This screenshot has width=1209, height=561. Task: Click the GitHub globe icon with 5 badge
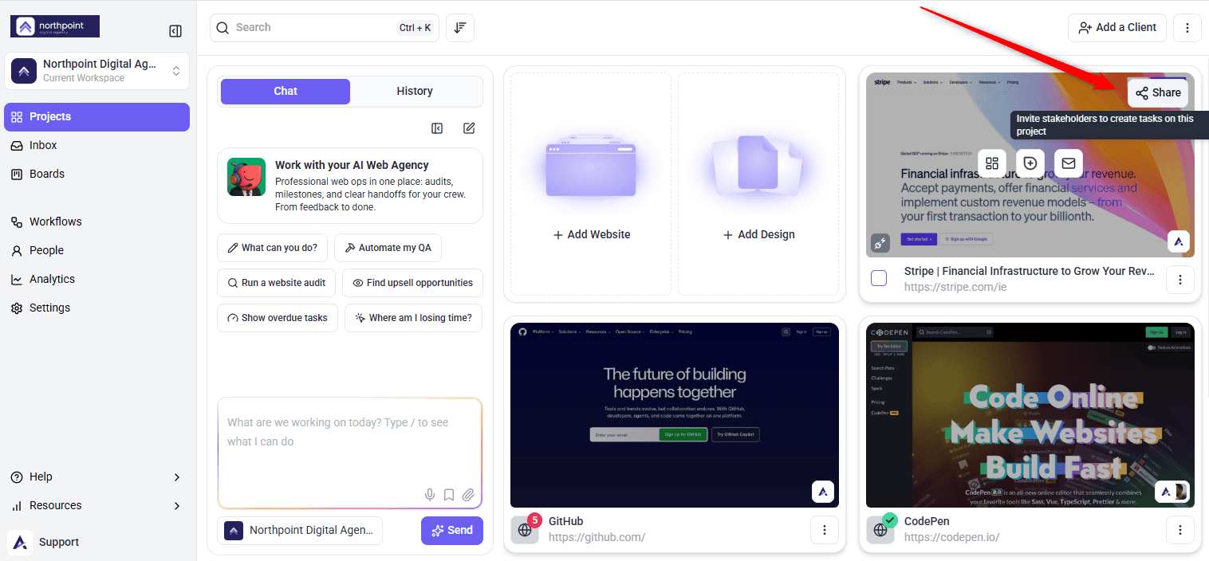click(x=525, y=530)
